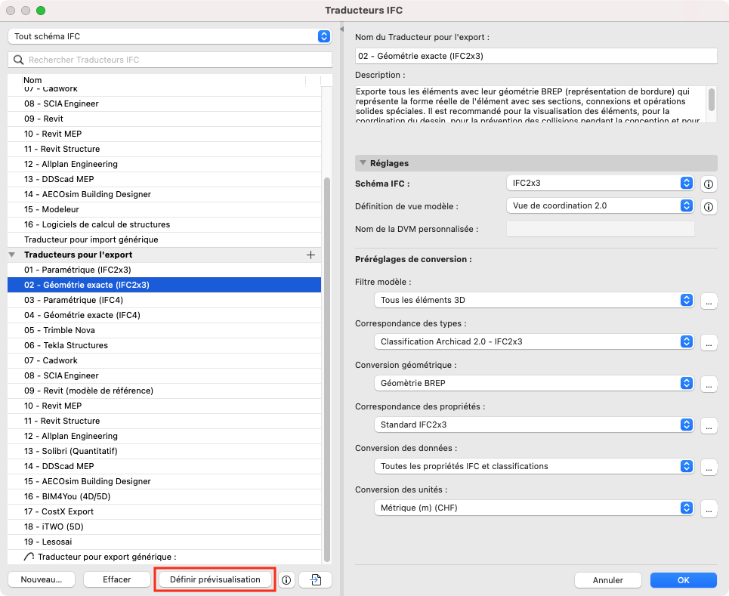This screenshot has height=596, width=729.
Task: Select 09 - Revit (modèle de référence)
Action: [x=164, y=391]
